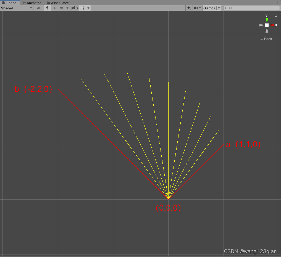This screenshot has height=257, width=281.
Task: Toggle scene lighting with the lightbulb icon
Action: point(47,8)
